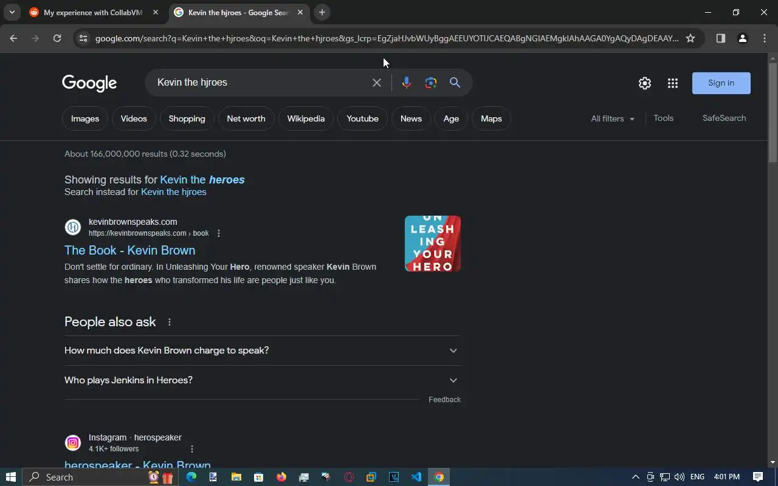The height and width of the screenshot is (486, 778).
Task: Click the Chrome address bar URL
Action: point(387,38)
